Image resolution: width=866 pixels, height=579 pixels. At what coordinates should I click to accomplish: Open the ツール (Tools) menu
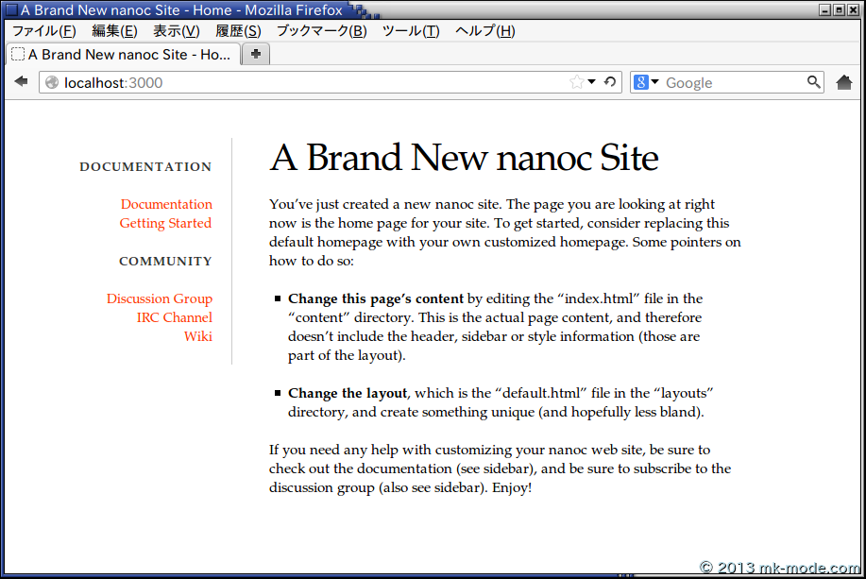pyautogui.click(x=410, y=31)
